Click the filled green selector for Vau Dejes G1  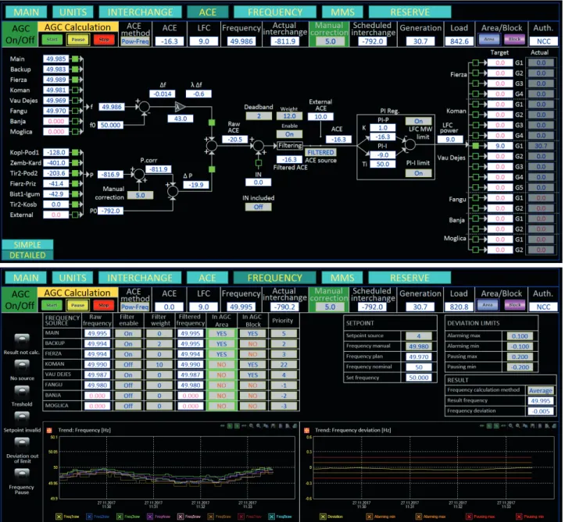(476, 146)
